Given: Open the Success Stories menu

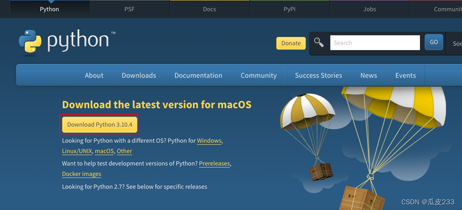Looking at the screenshot, I should (x=319, y=75).
